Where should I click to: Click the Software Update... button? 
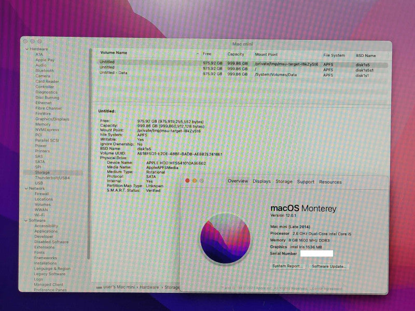[329, 266]
